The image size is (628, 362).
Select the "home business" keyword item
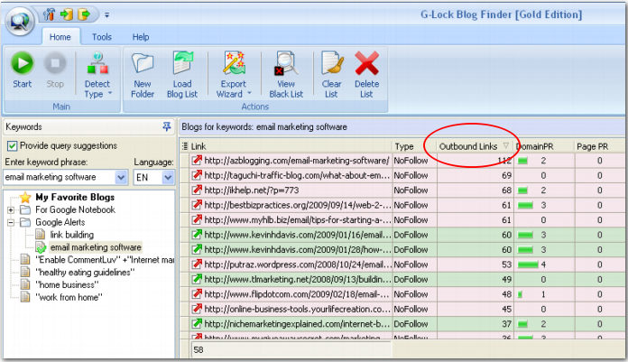click(x=67, y=284)
